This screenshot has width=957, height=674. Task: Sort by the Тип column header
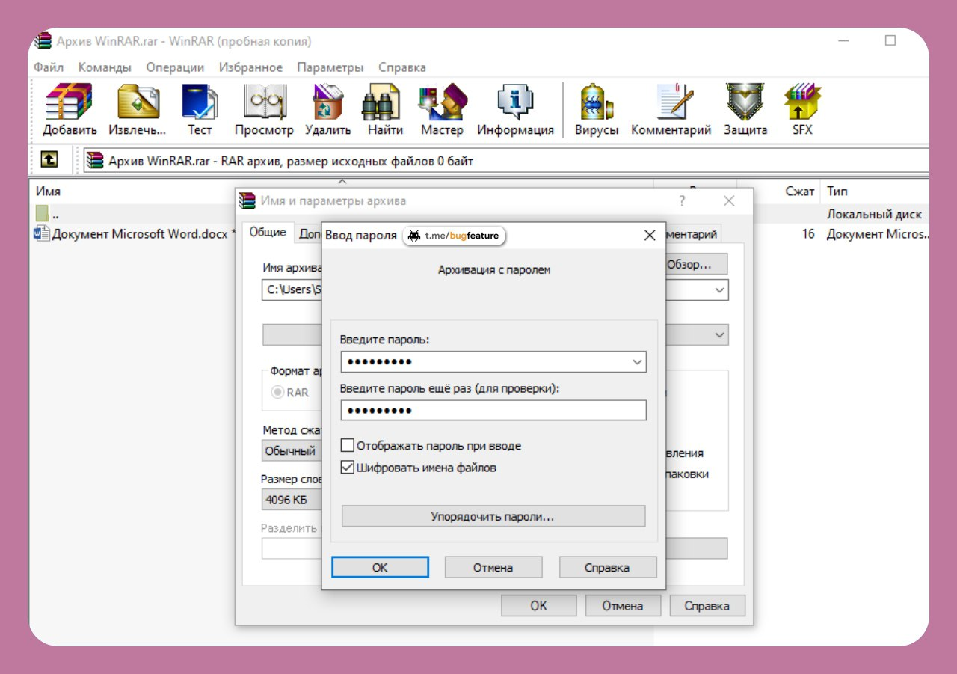click(837, 192)
